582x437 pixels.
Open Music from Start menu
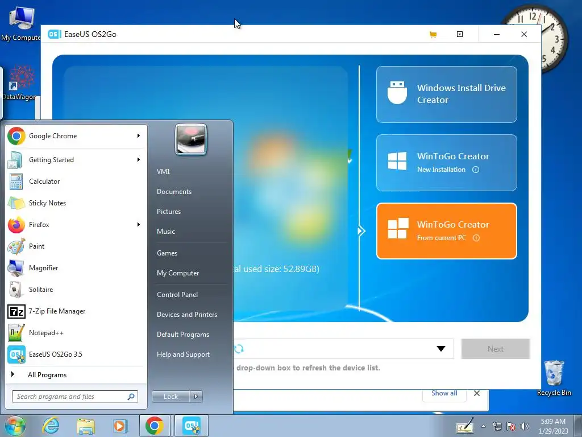(166, 232)
